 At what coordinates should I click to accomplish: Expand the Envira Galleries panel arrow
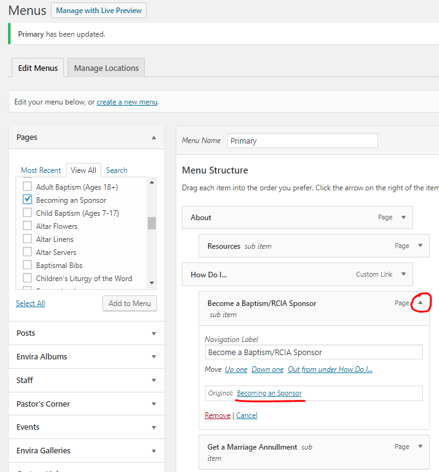click(x=153, y=451)
